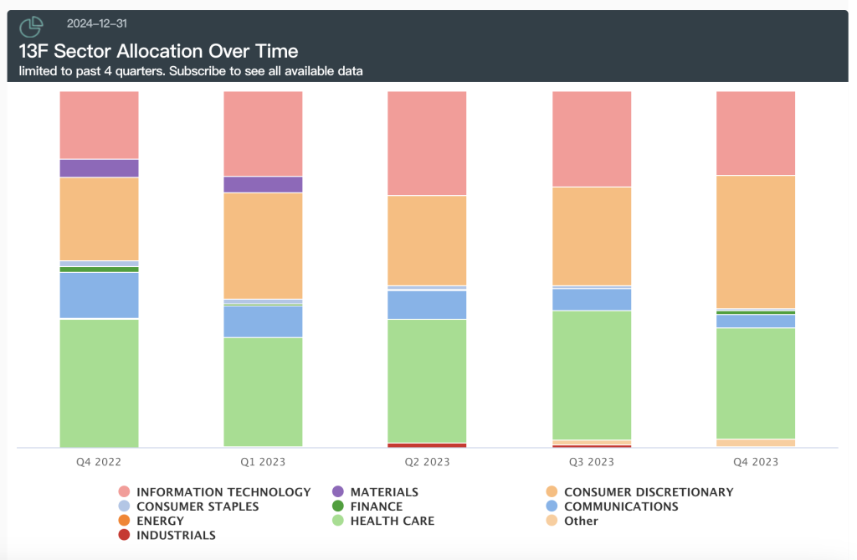This screenshot has width=857, height=560.
Task: Toggle the Materials legend purple dot
Action: coord(338,492)
